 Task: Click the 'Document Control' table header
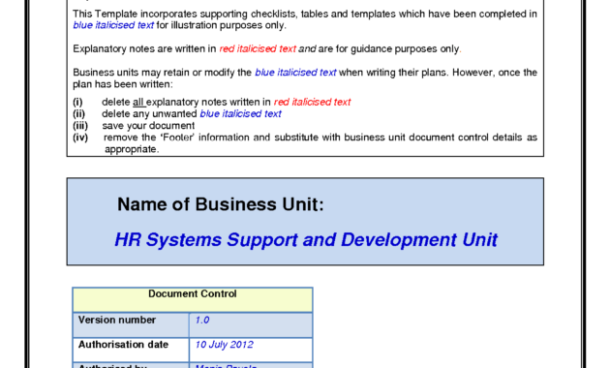(193, 299)
